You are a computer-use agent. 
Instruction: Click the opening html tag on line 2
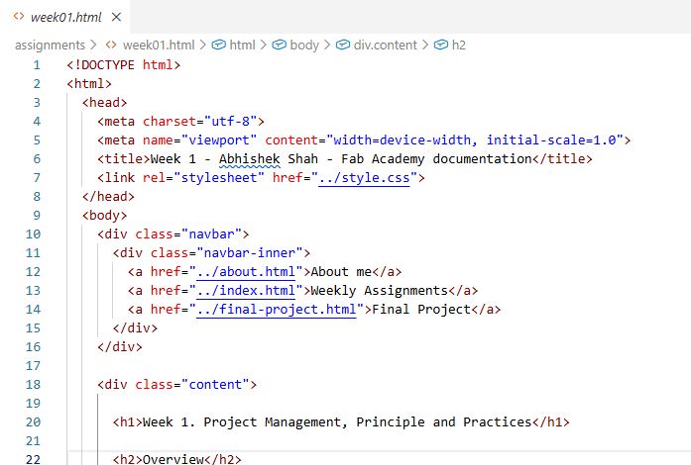click(x=89, y=83)
